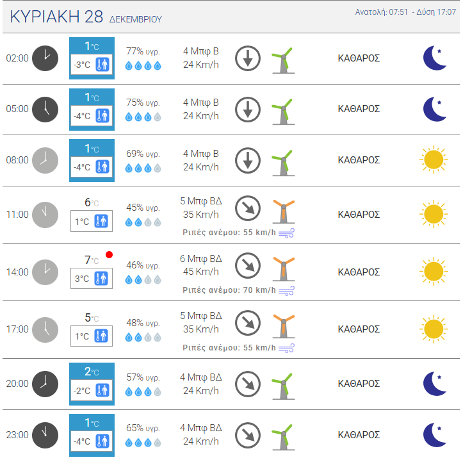Viewport: 463px width, 460px height.
Task: Click the sun icon for 11:00
Action: [x=434, y=214]
